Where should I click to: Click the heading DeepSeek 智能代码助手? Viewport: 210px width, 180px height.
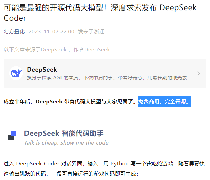64,133
